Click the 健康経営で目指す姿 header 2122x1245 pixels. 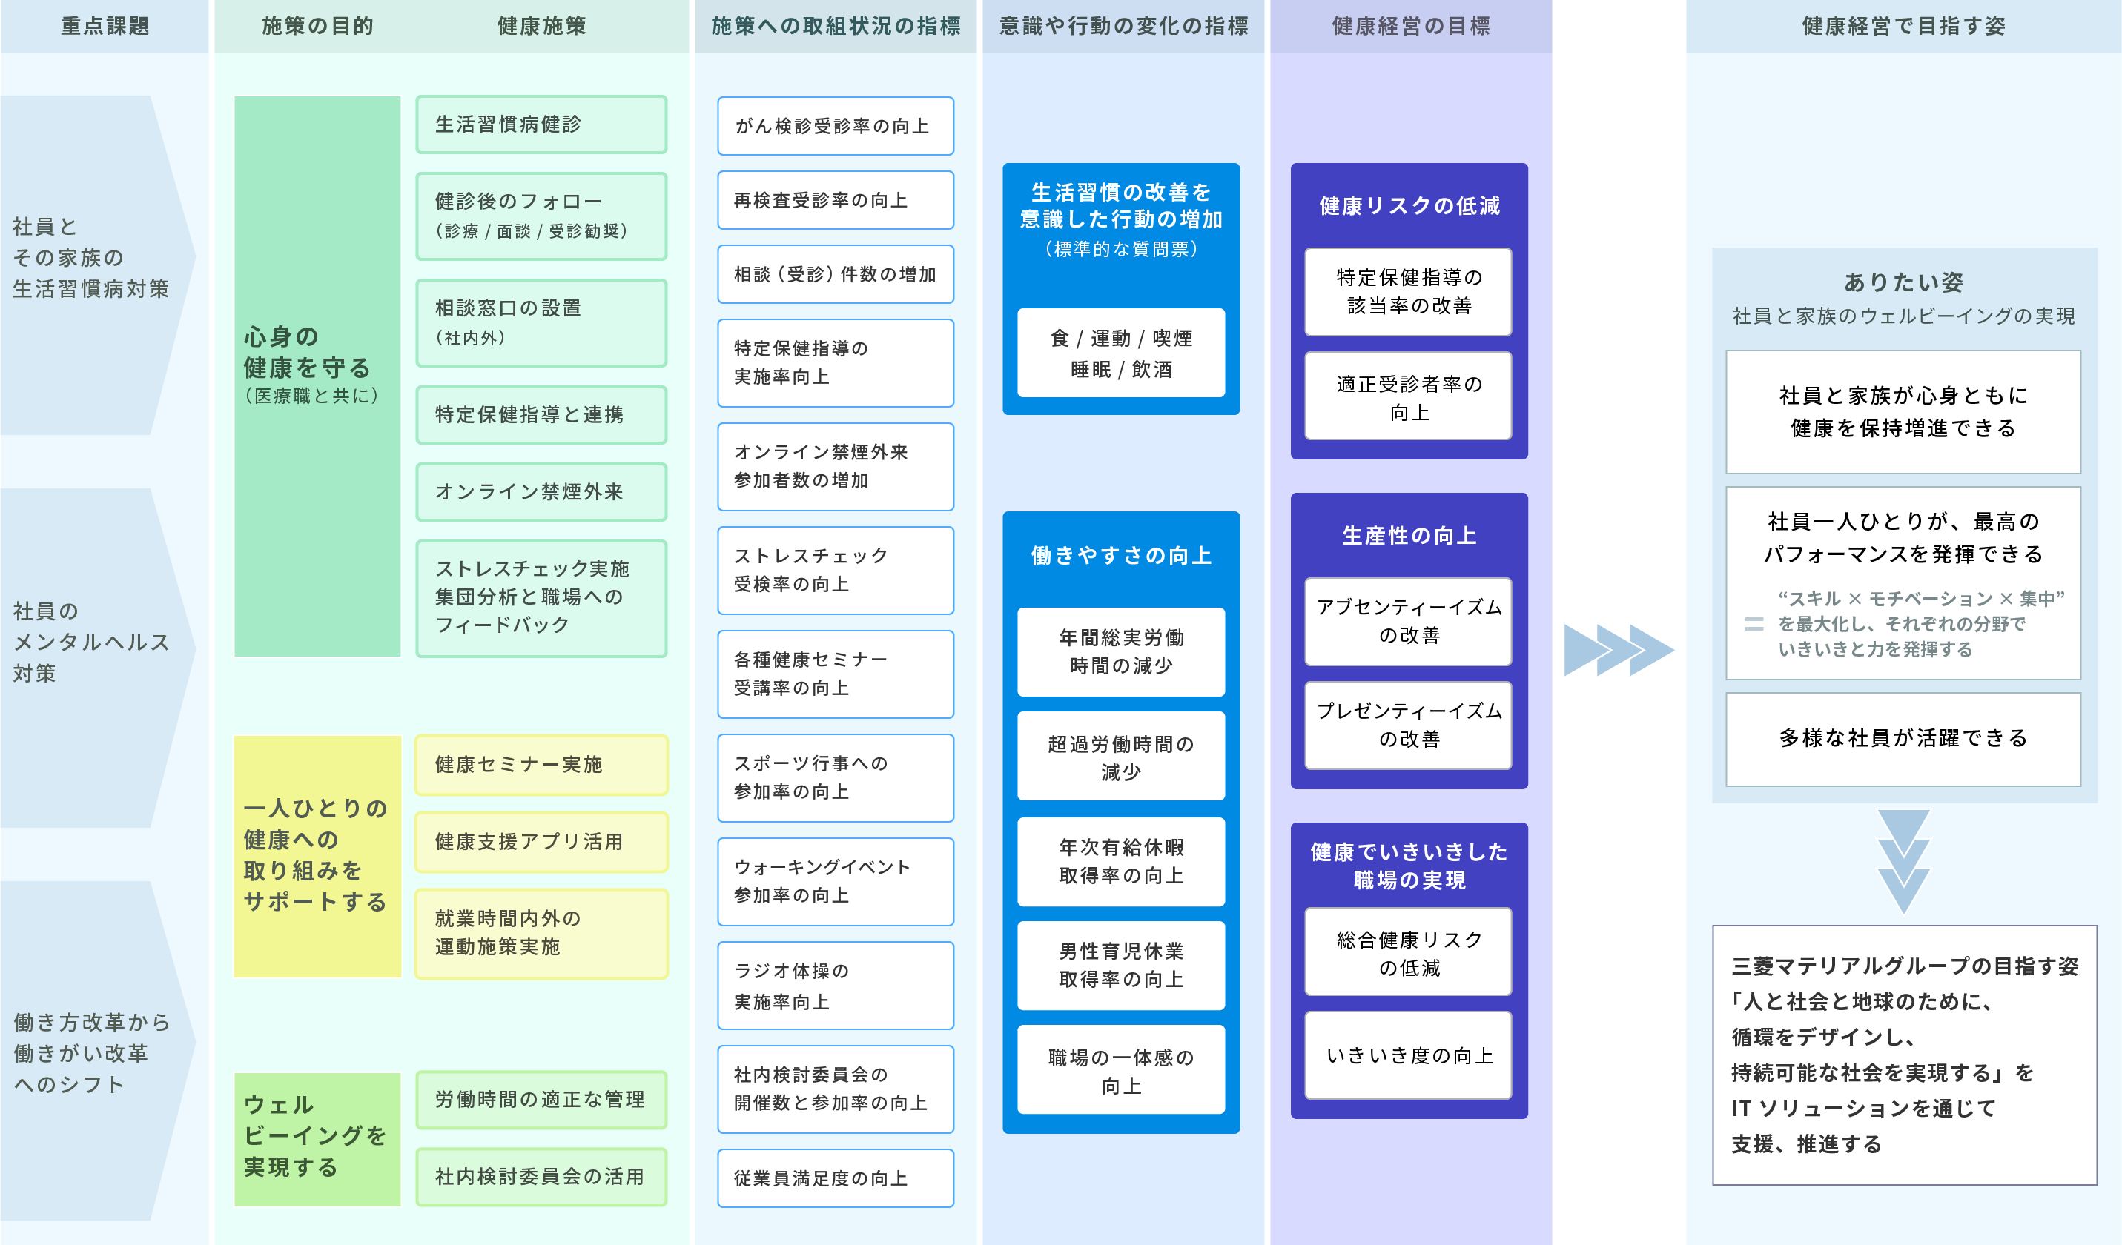(1903, 26)
